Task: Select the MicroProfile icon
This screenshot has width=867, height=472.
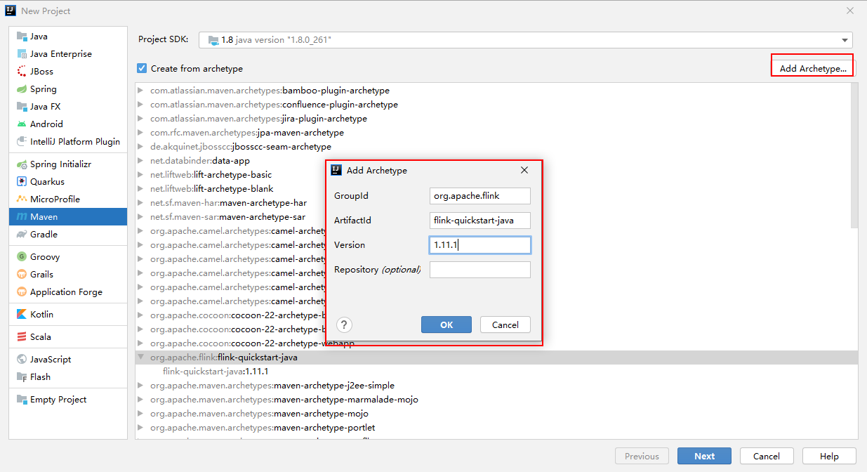Action: click(x=22, y=199)
